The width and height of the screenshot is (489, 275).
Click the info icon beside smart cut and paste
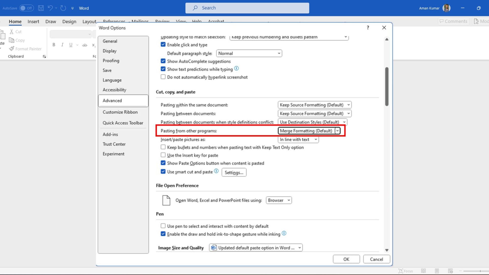tap(216, 171)
